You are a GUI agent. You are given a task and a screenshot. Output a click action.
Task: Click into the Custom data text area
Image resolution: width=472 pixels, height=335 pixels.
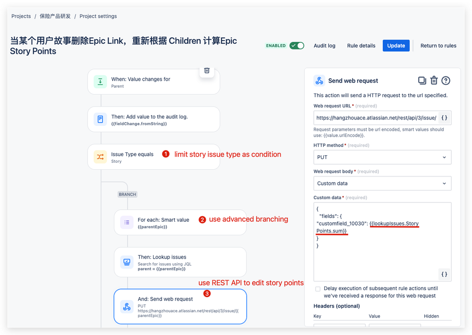point(382,242)
